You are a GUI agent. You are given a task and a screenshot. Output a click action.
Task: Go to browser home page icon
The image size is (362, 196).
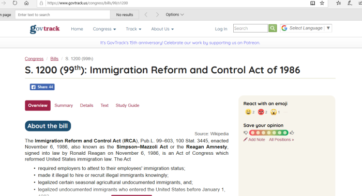click(26, 3)
